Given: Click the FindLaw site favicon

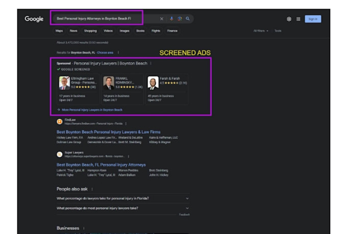Looking at the screenshot, I should point(60,121).
